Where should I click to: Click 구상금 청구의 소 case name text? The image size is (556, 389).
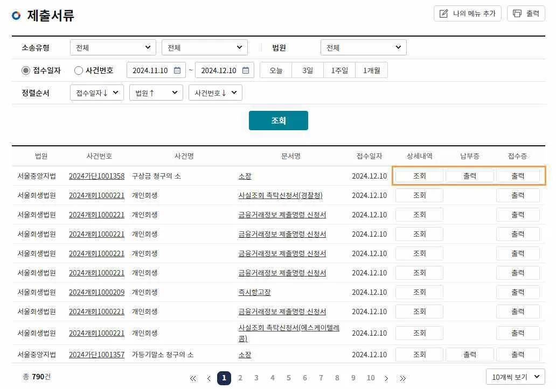[x=156, y=176]
